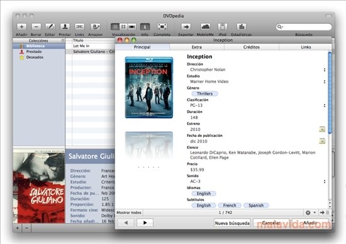
Task: Open the Estudio field stepper dropdown
Action: [x=325, y=81]
